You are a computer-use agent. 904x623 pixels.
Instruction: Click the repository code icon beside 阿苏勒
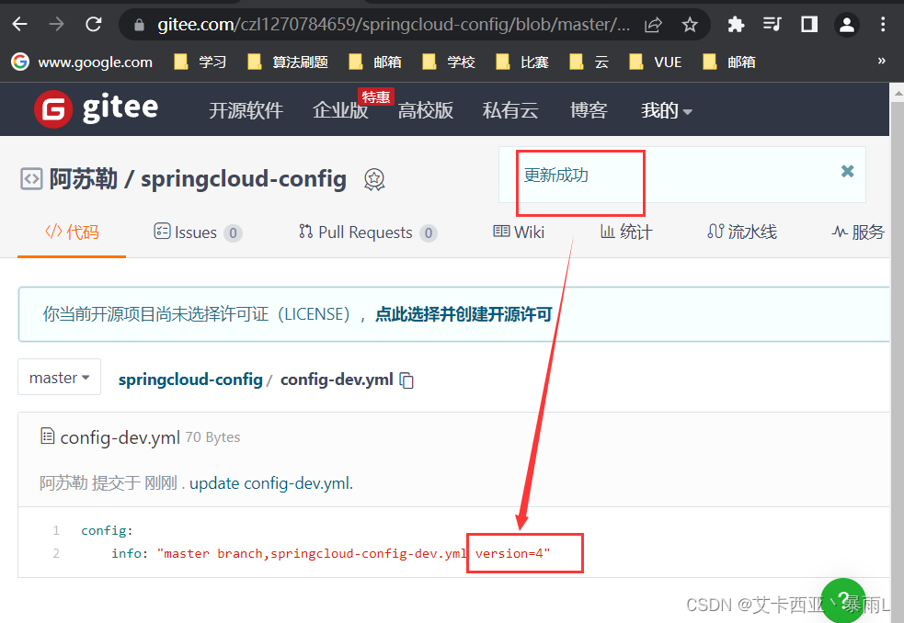point(31,178)
